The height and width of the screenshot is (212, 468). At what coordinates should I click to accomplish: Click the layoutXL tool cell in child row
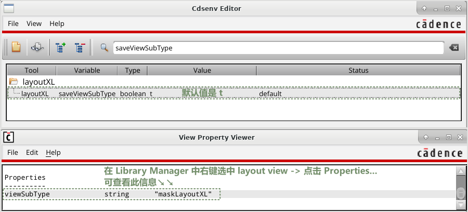(x=35, y=94)
